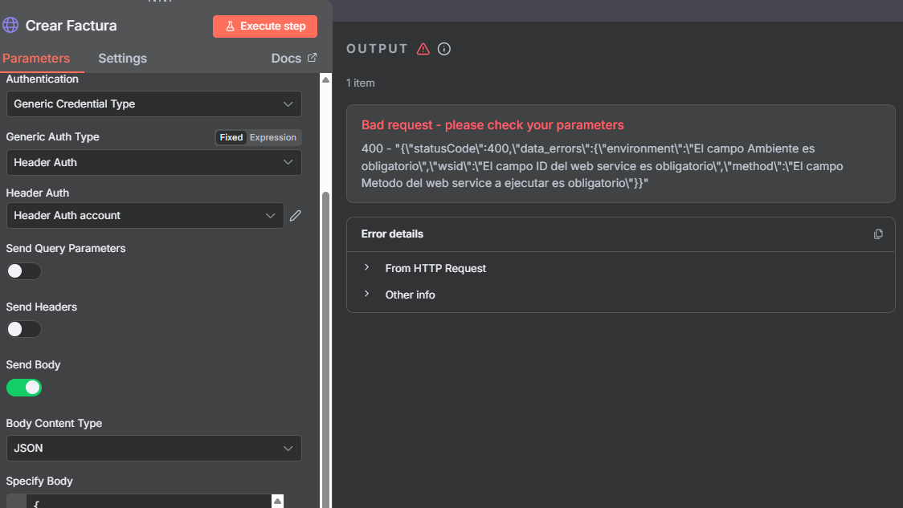Click the external link icon next to Docs
This screenshot has height=508, width=903.
pos(313,58)
